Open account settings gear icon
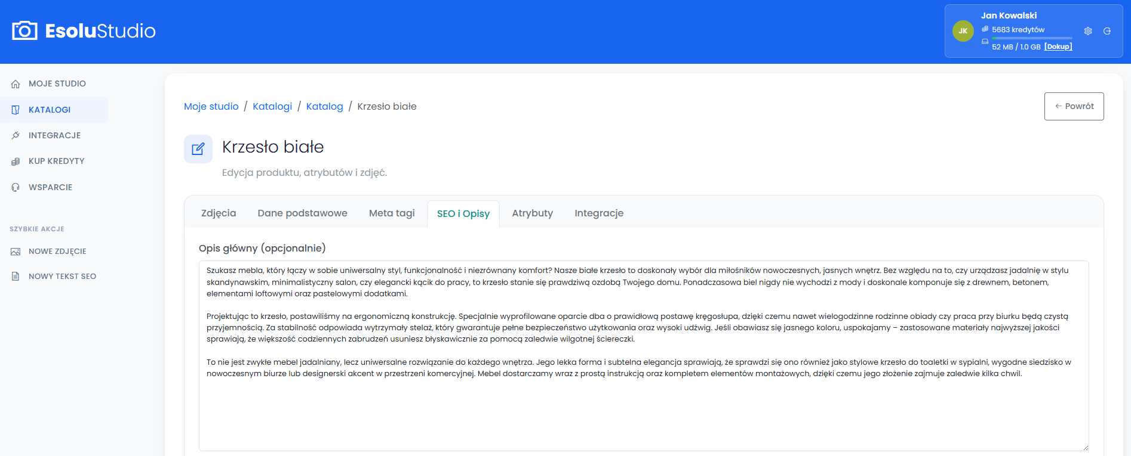Viewport: 1131px width, 456px height. (1088, 31)
